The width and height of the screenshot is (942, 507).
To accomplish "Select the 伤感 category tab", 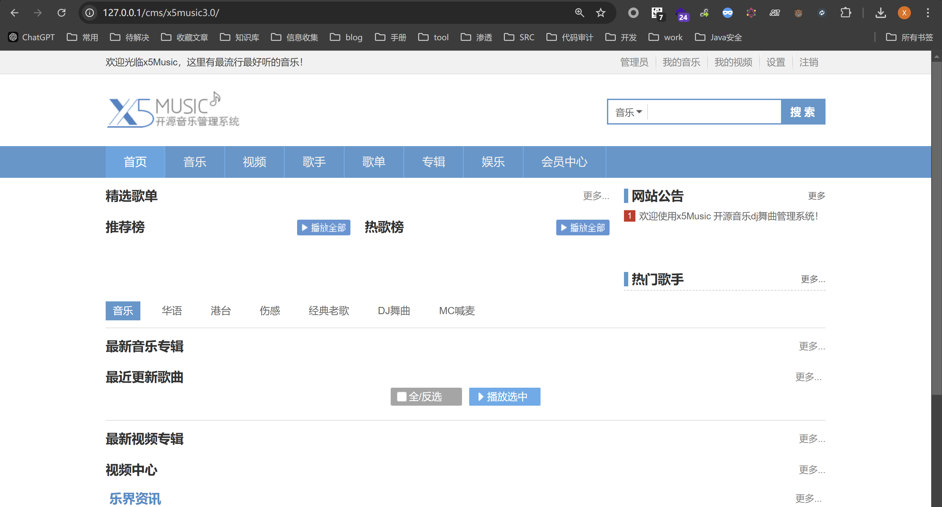I will click(270, 311).
